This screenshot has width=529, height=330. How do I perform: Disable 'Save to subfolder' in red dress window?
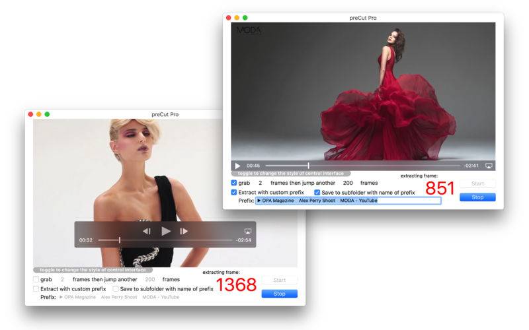coord(317,193)
